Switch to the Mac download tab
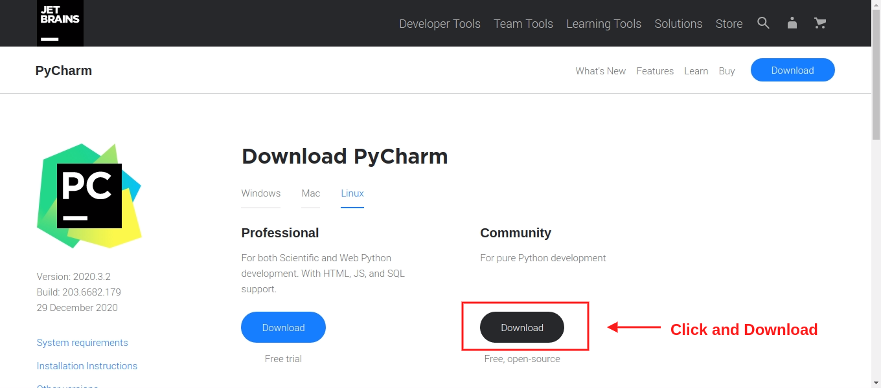 (x=310, y=193)
